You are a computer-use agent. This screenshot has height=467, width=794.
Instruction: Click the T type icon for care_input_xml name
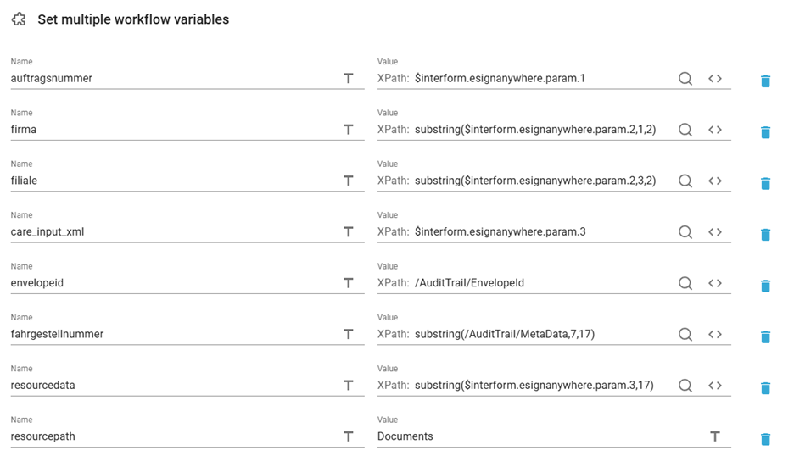pos(349,231)
